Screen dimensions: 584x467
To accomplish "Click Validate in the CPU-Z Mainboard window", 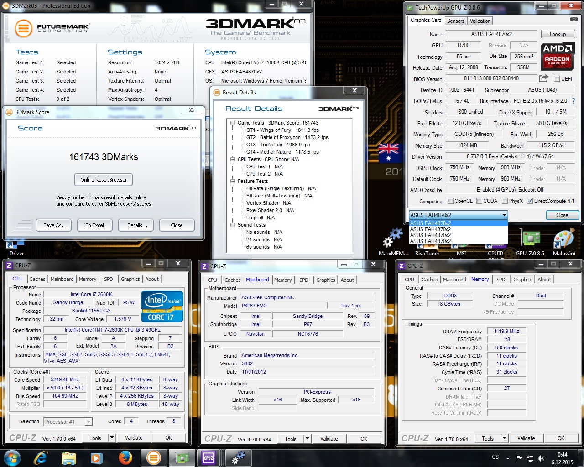I will click(x=329, y=439).
